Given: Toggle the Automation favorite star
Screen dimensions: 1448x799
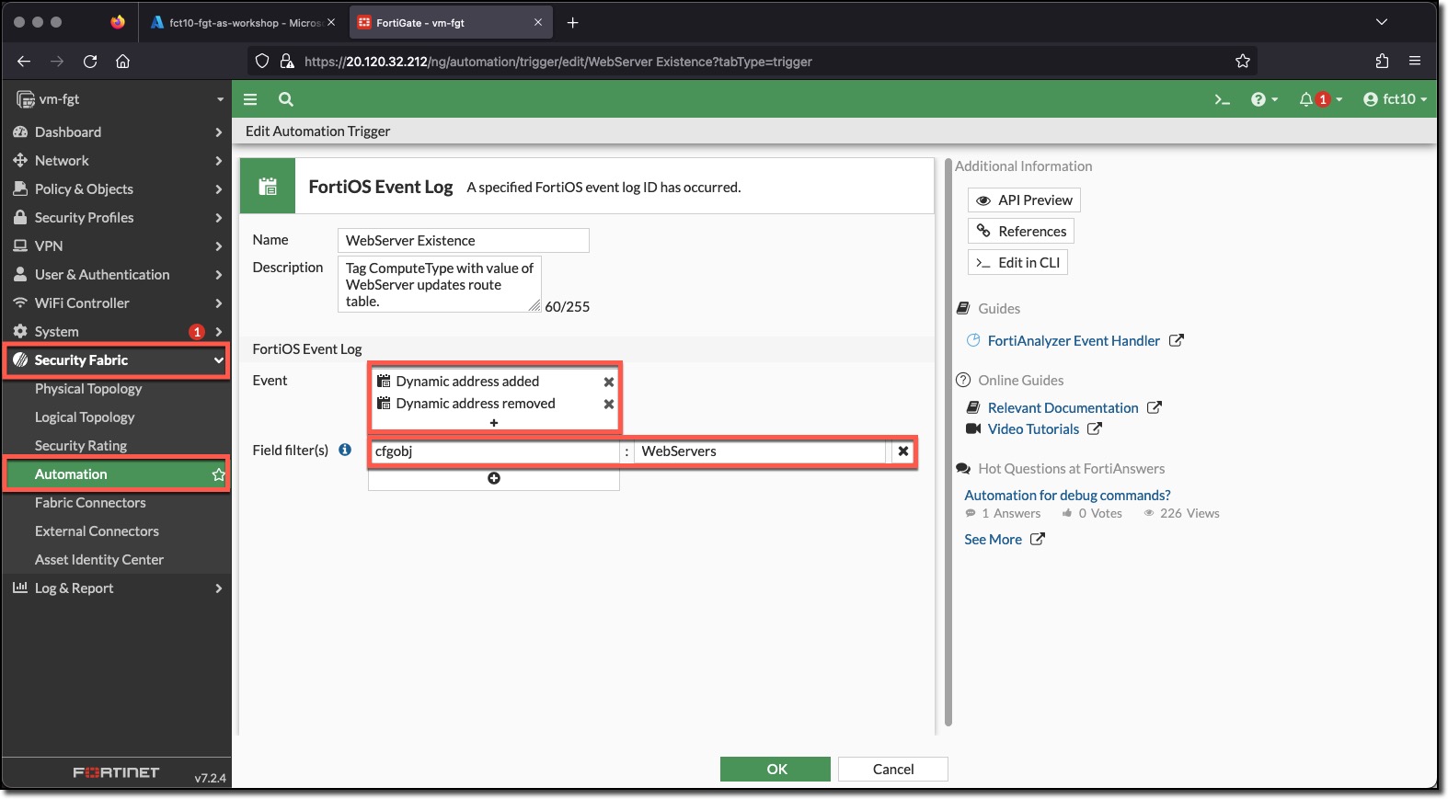Looking at the screenshot, I should point(219,474).
